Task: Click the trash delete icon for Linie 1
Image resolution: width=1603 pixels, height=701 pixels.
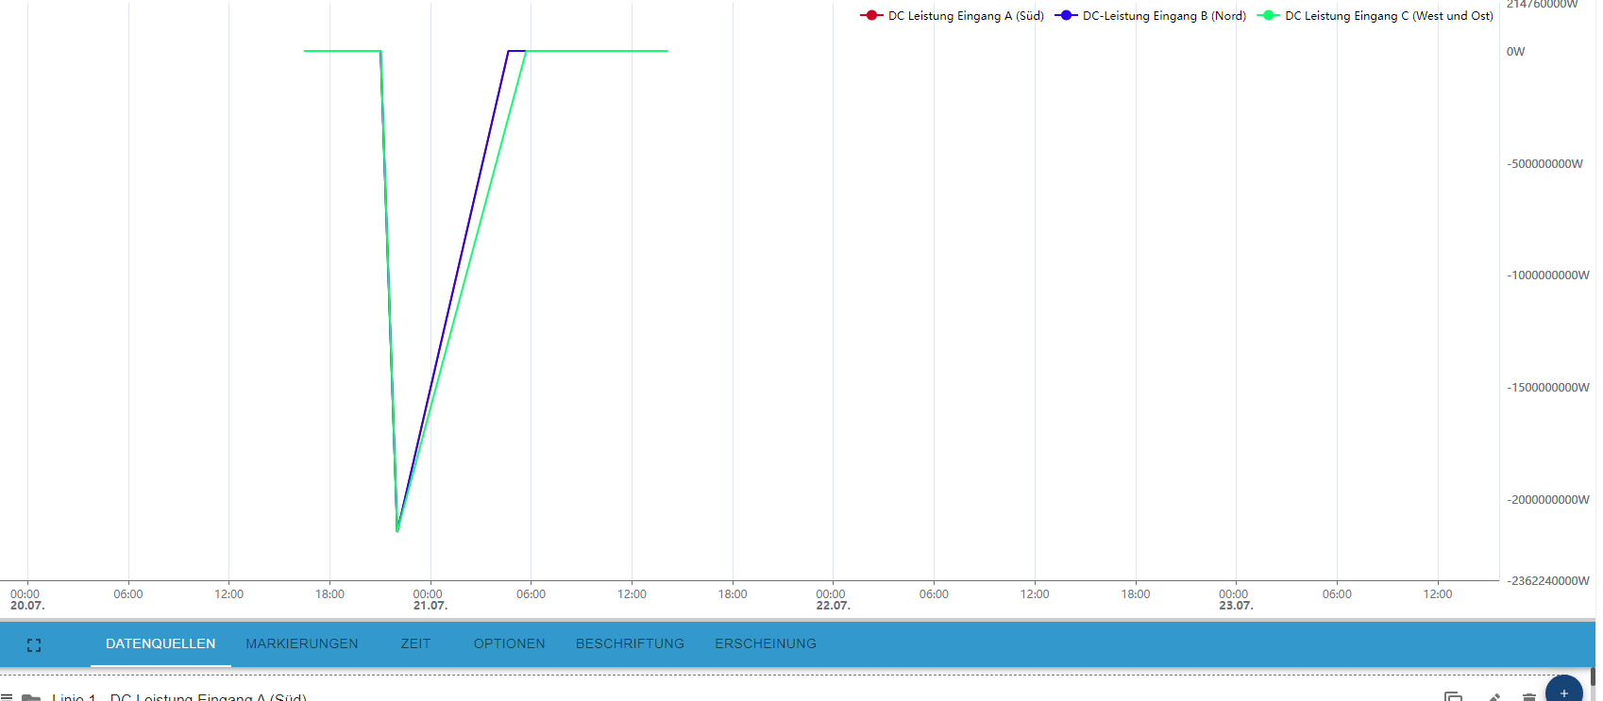Action: [1528, 697]
